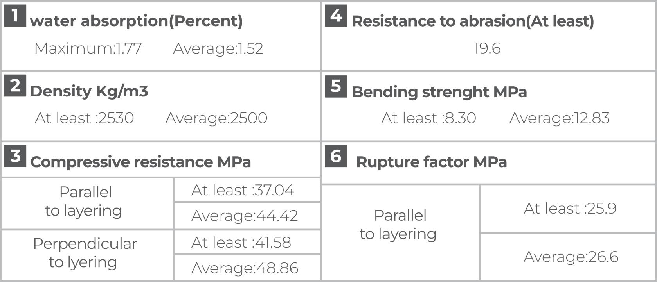The image size is (657, 282).
Task: Click the number 1 badge icon
Action: pos(15,16)
